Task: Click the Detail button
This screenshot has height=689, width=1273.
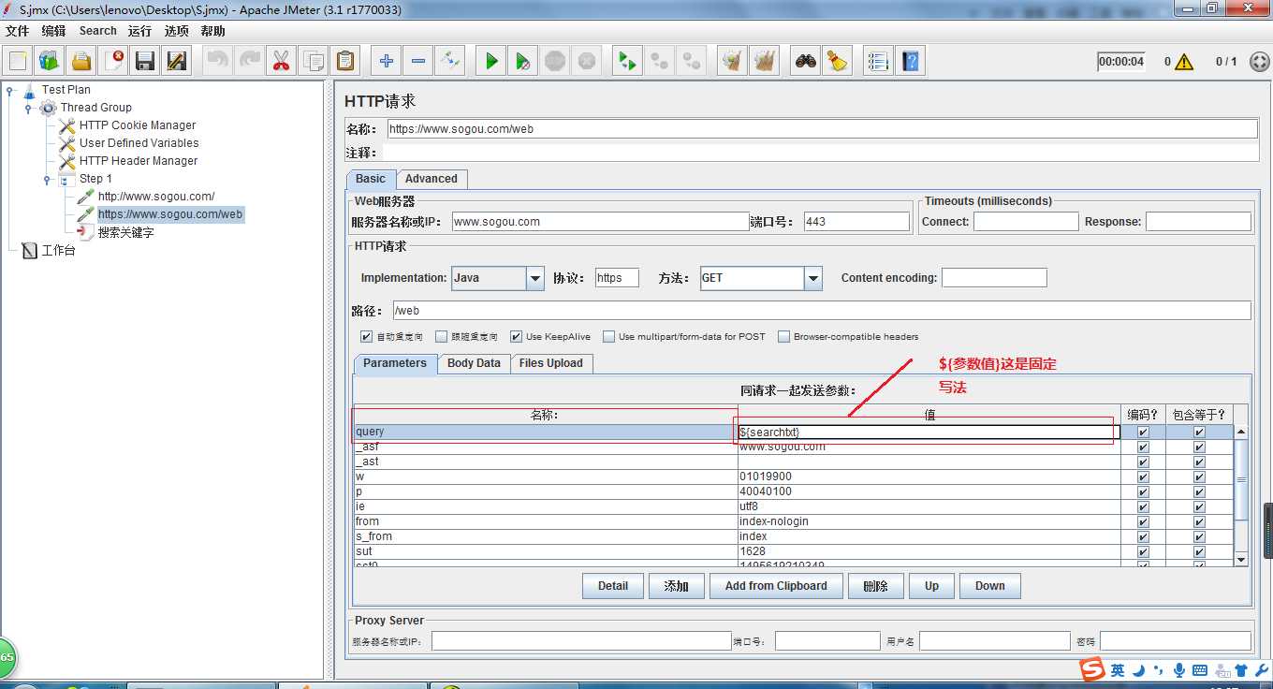Action: click(613, 586)
